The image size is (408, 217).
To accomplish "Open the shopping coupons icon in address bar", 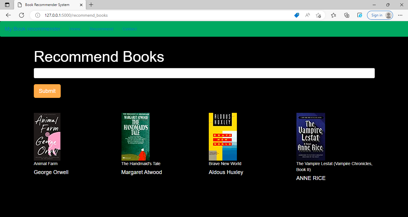I will [296, 15].
